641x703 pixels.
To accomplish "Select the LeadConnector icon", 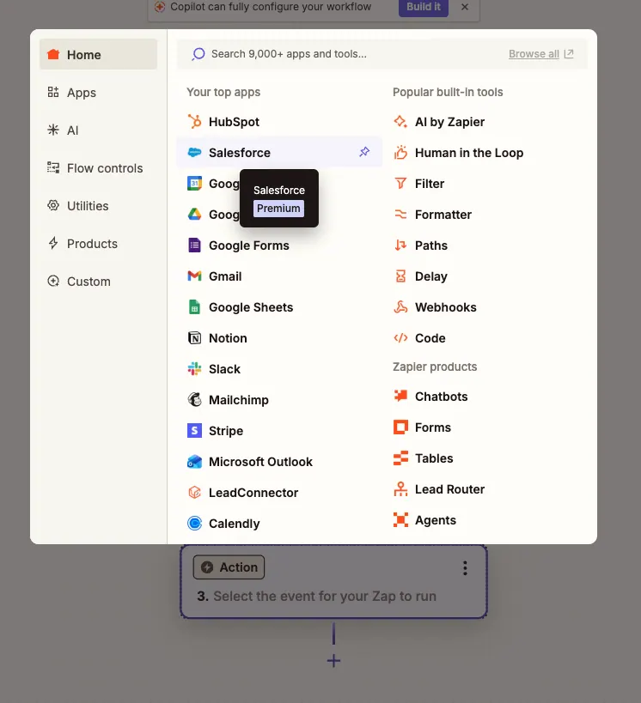I will 194,493.
